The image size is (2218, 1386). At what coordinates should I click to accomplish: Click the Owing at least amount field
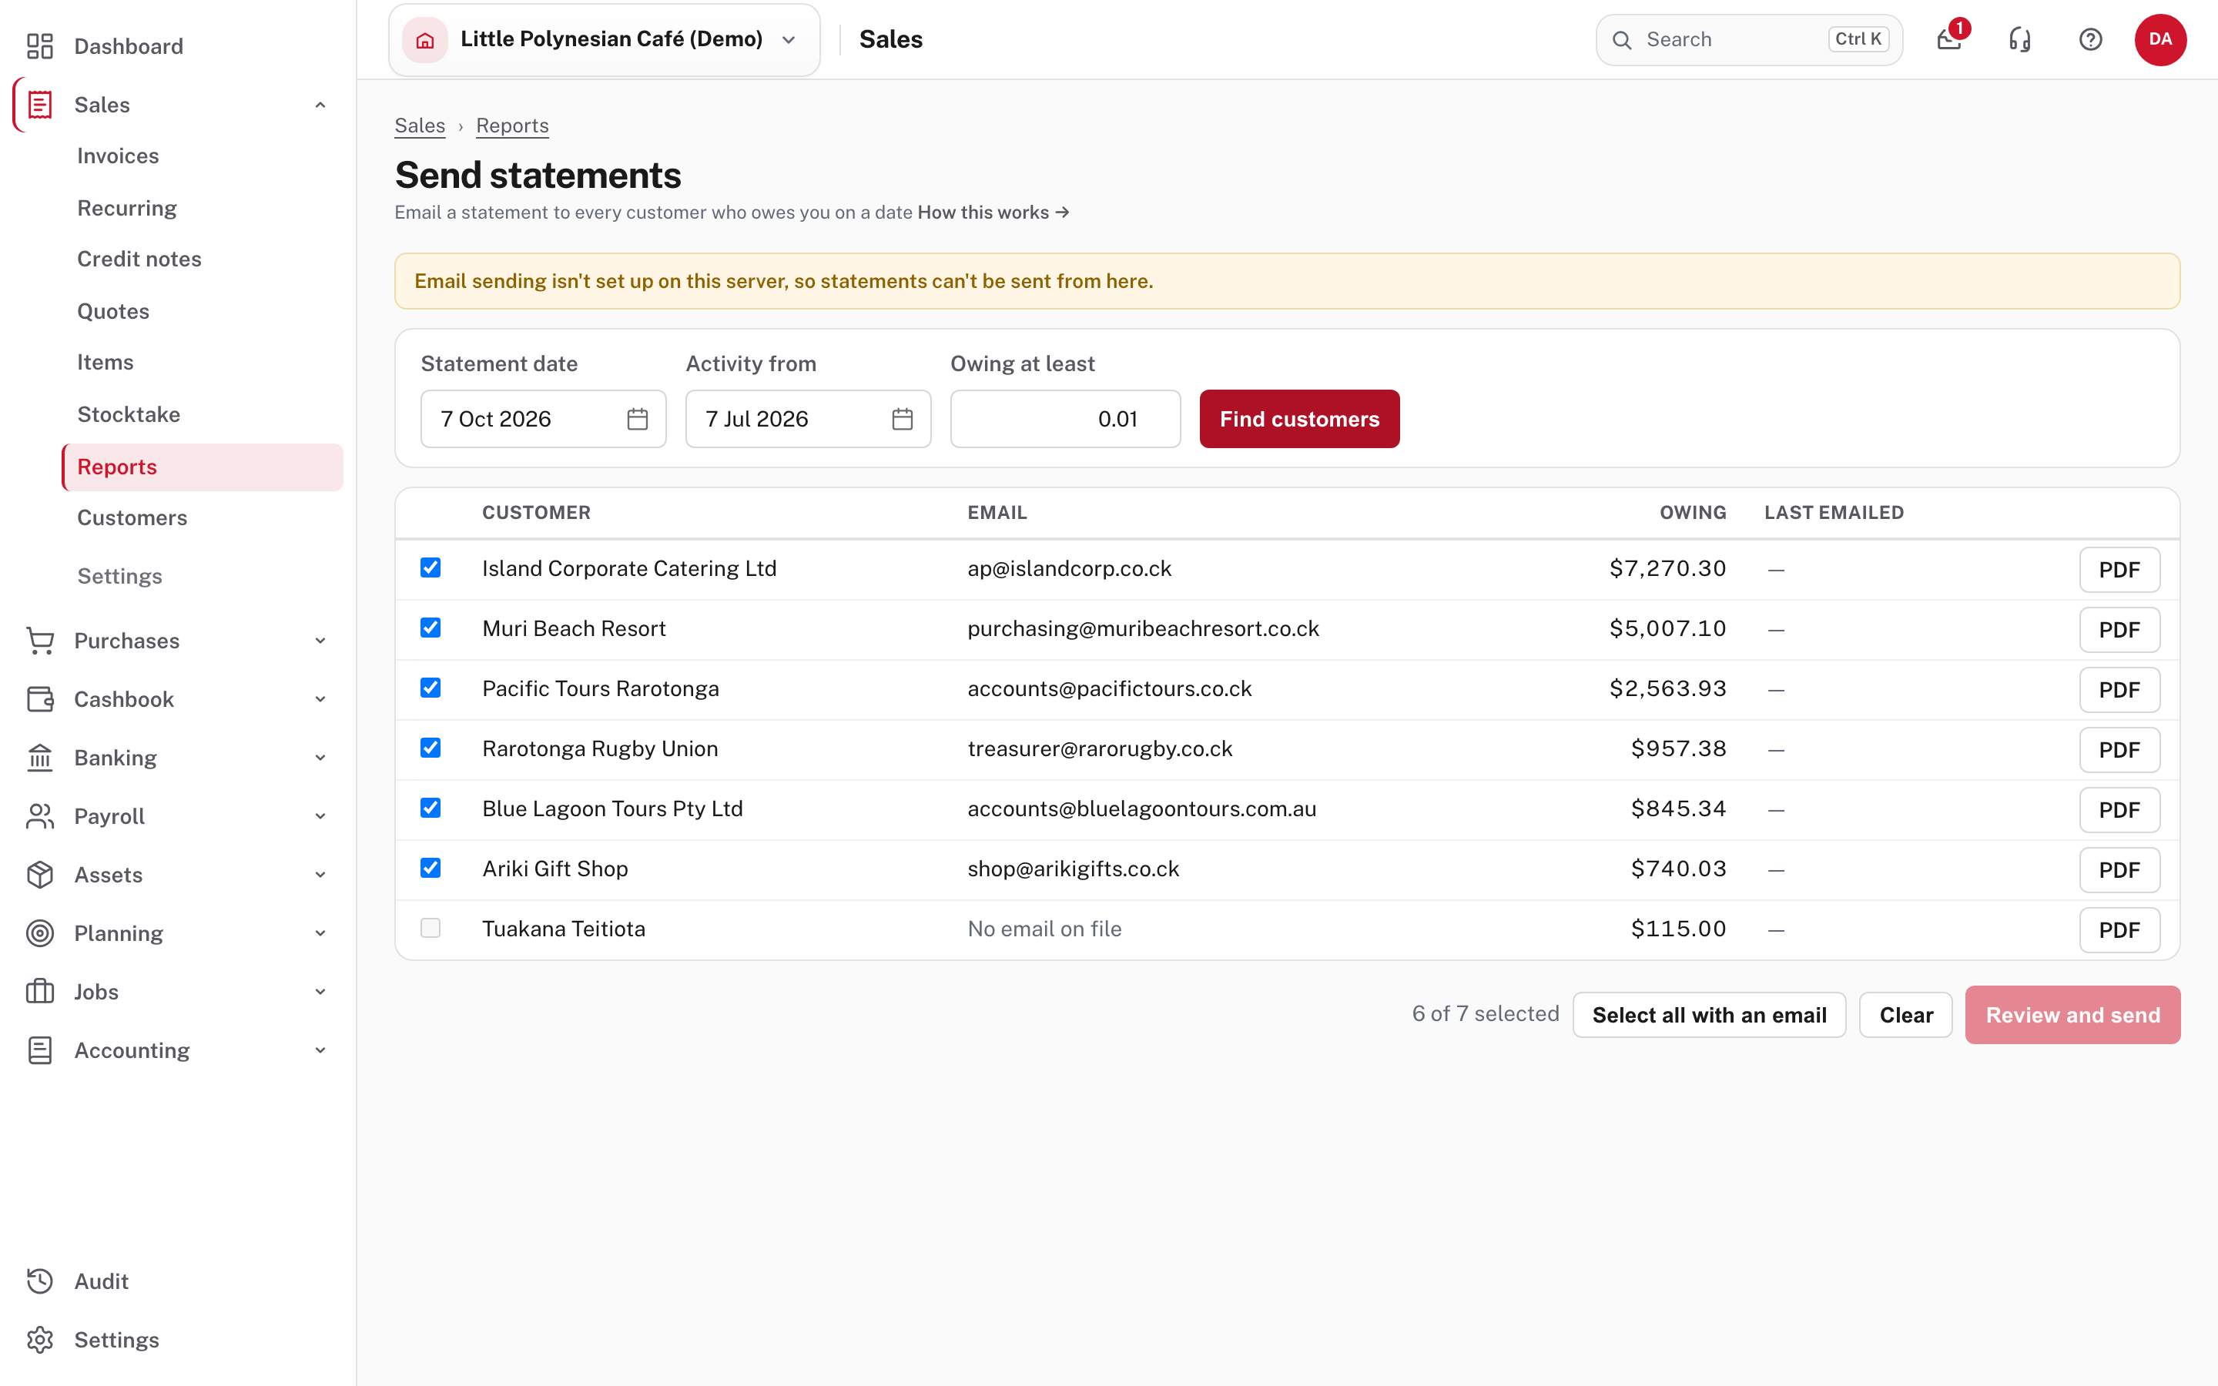coord(1065,419)
